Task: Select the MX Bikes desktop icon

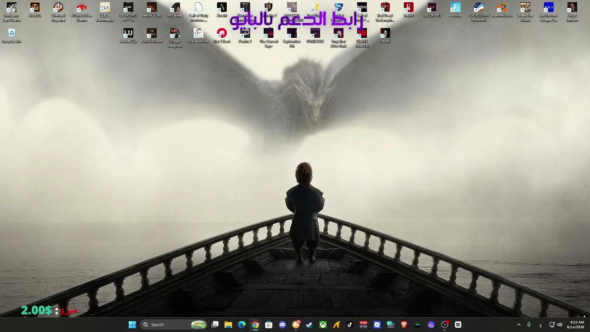Action: (175, 11)
